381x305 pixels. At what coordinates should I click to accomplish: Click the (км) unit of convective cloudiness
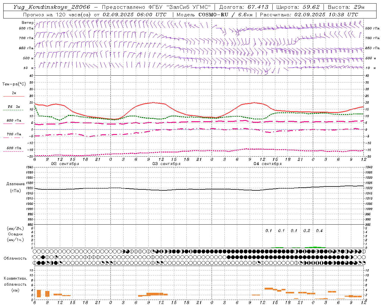(15, 290)
